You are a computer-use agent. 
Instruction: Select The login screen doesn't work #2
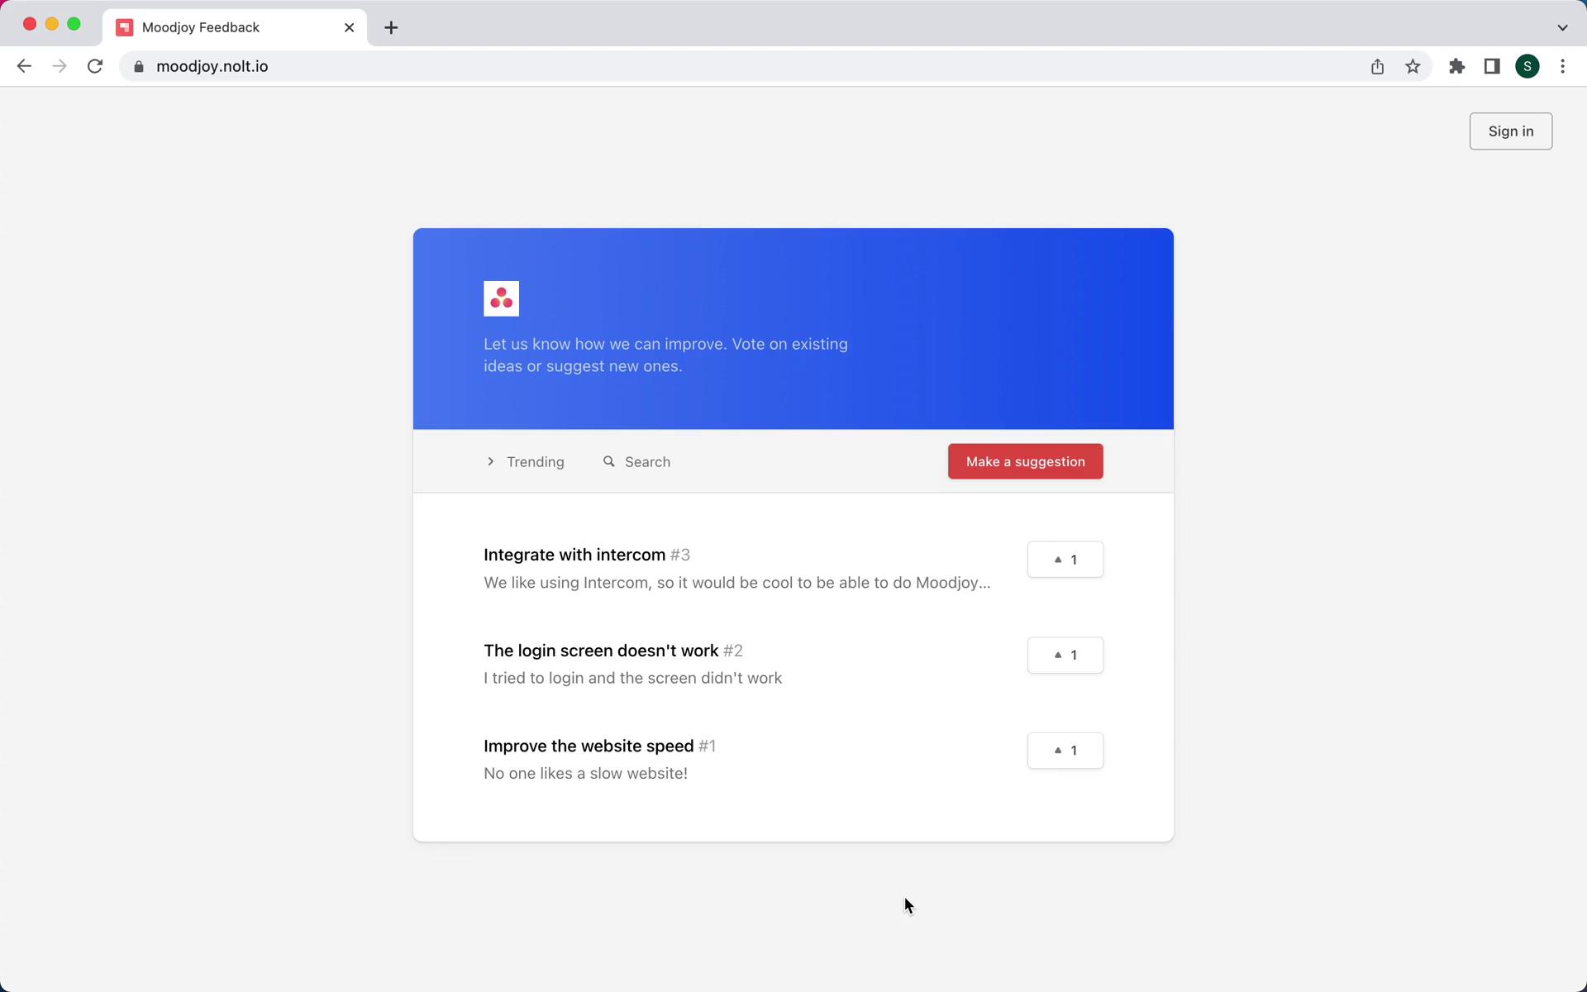coord(612,649)
